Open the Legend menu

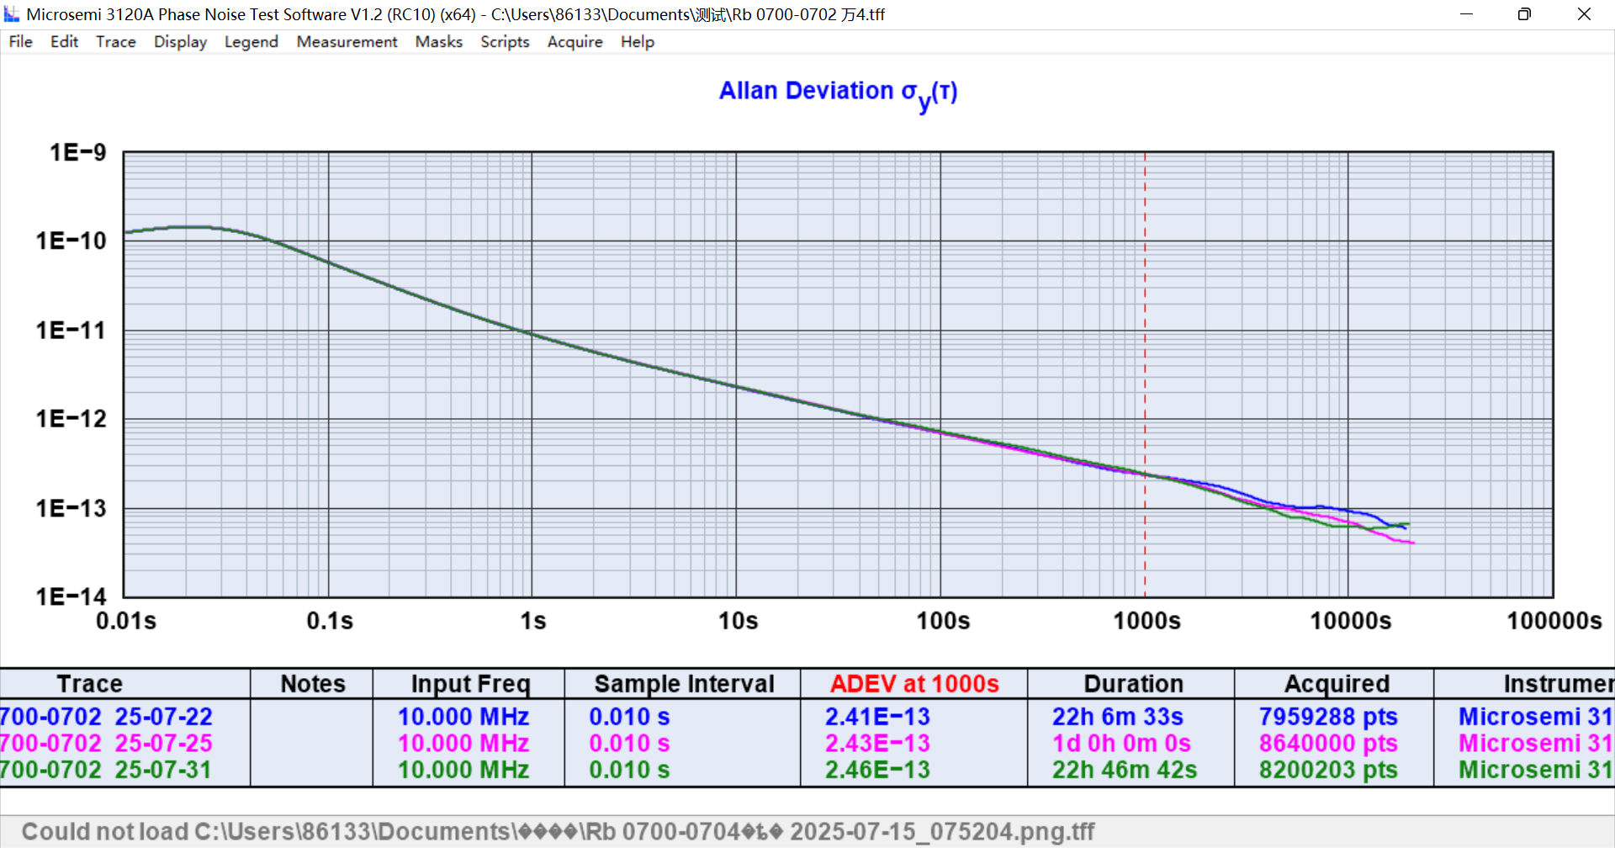click(x=251, y=42)
